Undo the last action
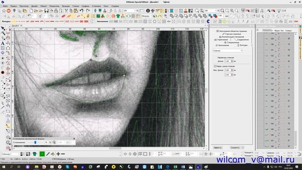Screen dimensions: 302x170 pos(82,11)
